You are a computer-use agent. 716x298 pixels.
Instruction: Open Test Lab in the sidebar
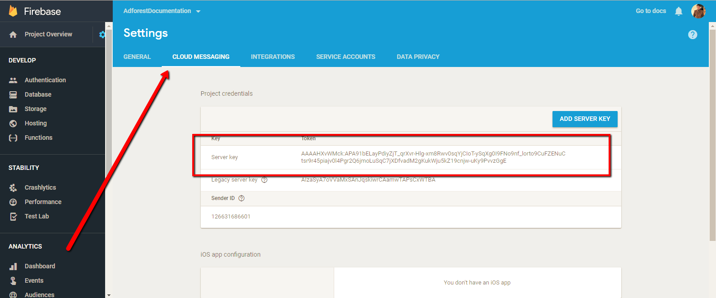37,216
